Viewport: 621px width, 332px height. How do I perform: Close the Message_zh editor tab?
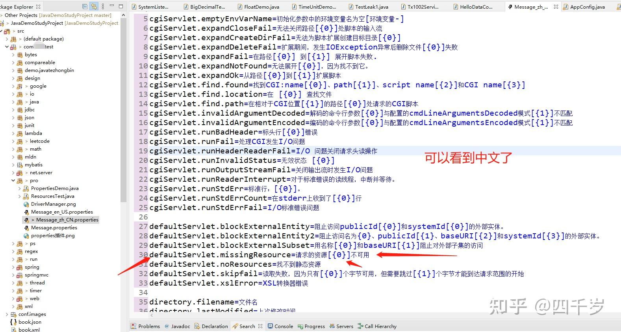pyautogui.click(x=556, y=7)
